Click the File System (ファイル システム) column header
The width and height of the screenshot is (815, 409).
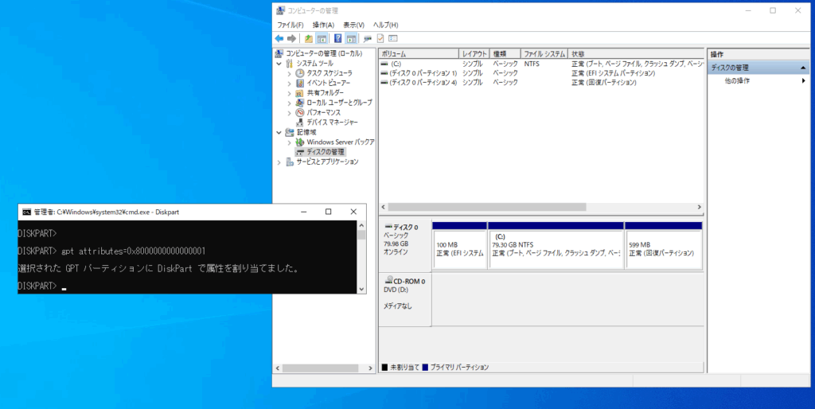(x=544, y=53)
